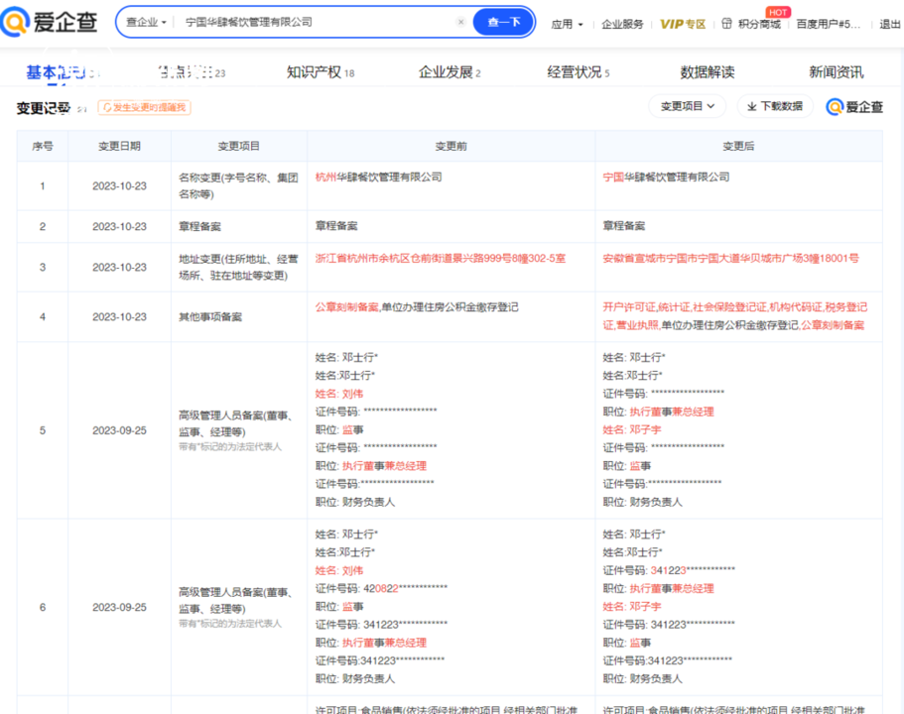Click 杭州华肆餐饮管理有限公司 in the 变更前 column
The height and width of the screenshot is (714, 904).
(x=378, y=177)
